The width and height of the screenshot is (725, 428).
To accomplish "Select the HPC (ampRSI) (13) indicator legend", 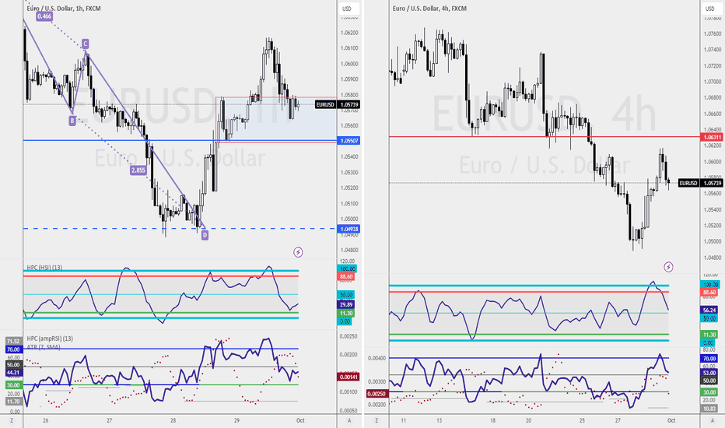I will point(50,339).
